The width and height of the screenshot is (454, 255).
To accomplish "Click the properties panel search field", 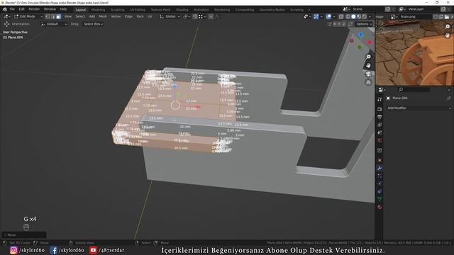I will tap(414, 90).
